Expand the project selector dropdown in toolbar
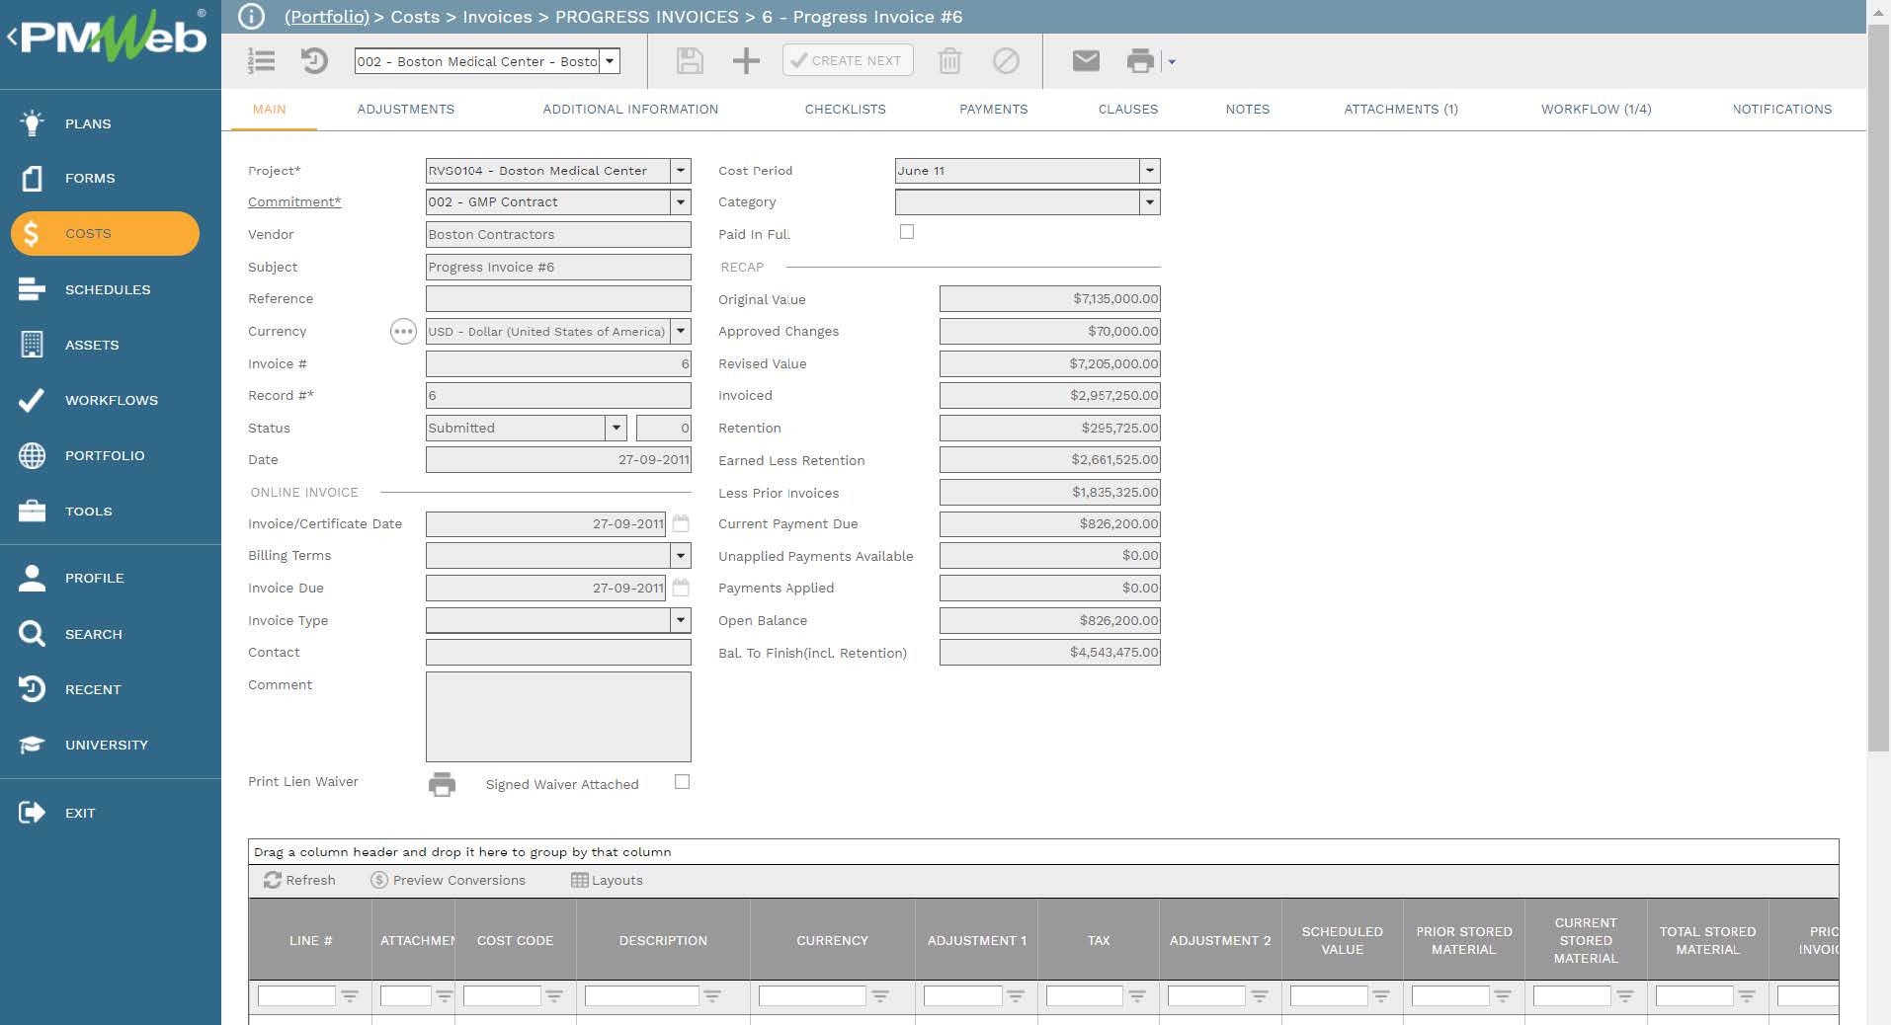 (x=611, y=61)
